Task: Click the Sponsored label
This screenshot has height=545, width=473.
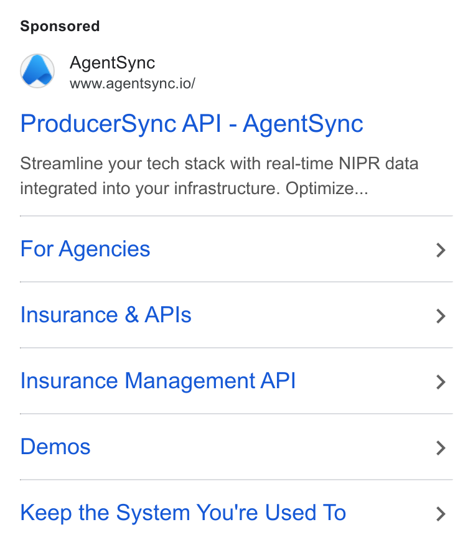Action: click(x=60, y=26)
